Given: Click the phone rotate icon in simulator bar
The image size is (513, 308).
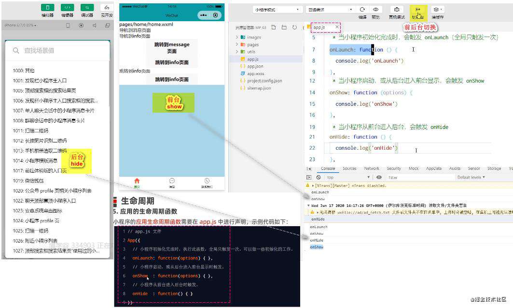Looking at the screenshot, I should pos(68,25).
